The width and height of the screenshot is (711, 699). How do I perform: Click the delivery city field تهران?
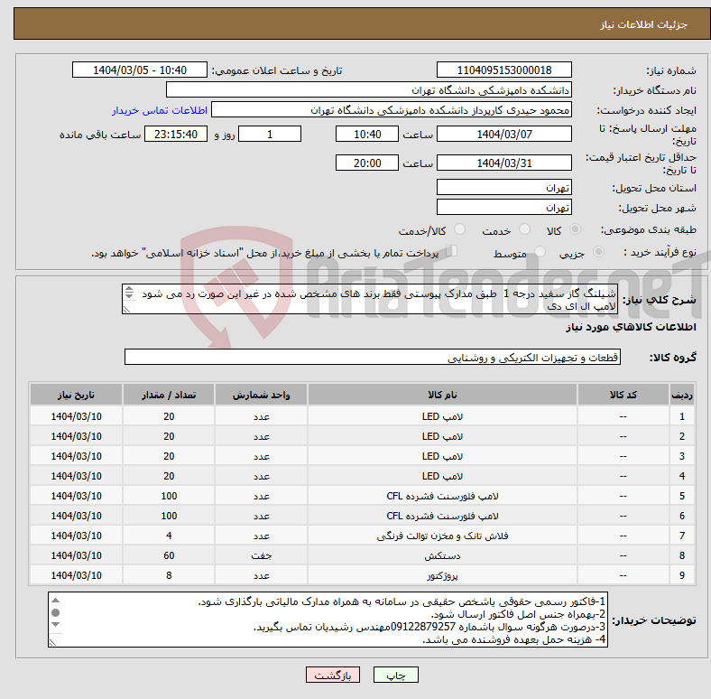click(x=503, y=207)
